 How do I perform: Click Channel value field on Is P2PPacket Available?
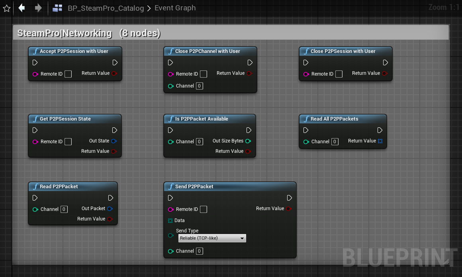[x=200, y=142]
